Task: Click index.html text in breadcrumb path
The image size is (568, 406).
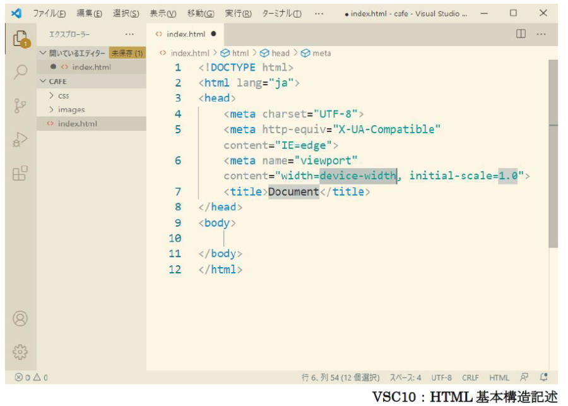Action: tap(190, 53)
